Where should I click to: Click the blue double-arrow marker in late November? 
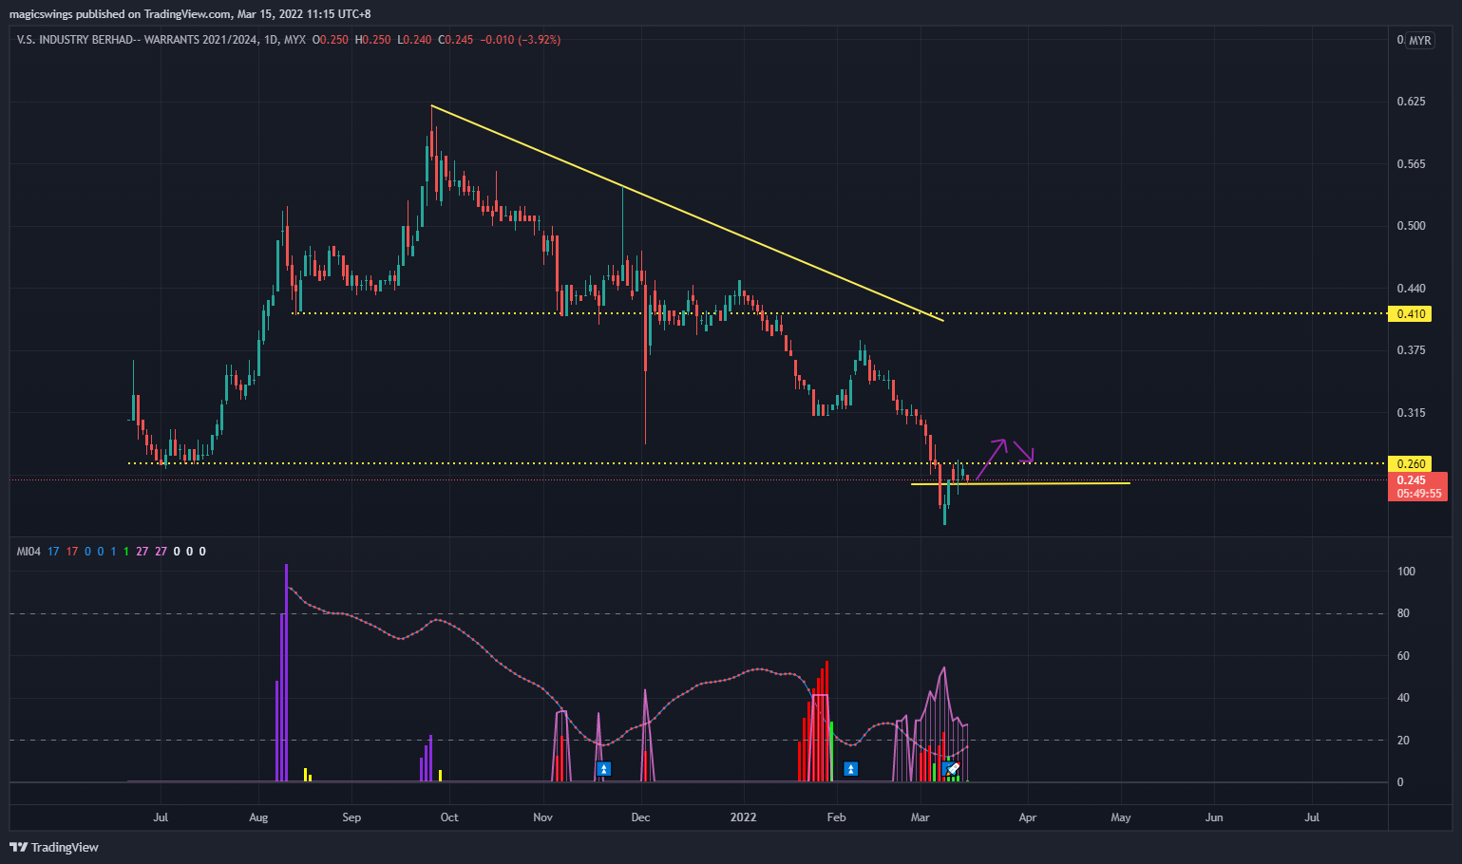pyautogui.click(x=603, y=769)
